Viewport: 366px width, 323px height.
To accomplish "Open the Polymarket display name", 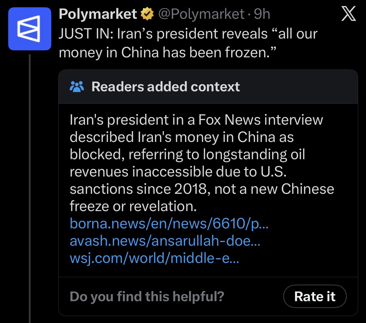I will (x=98, y=14).
